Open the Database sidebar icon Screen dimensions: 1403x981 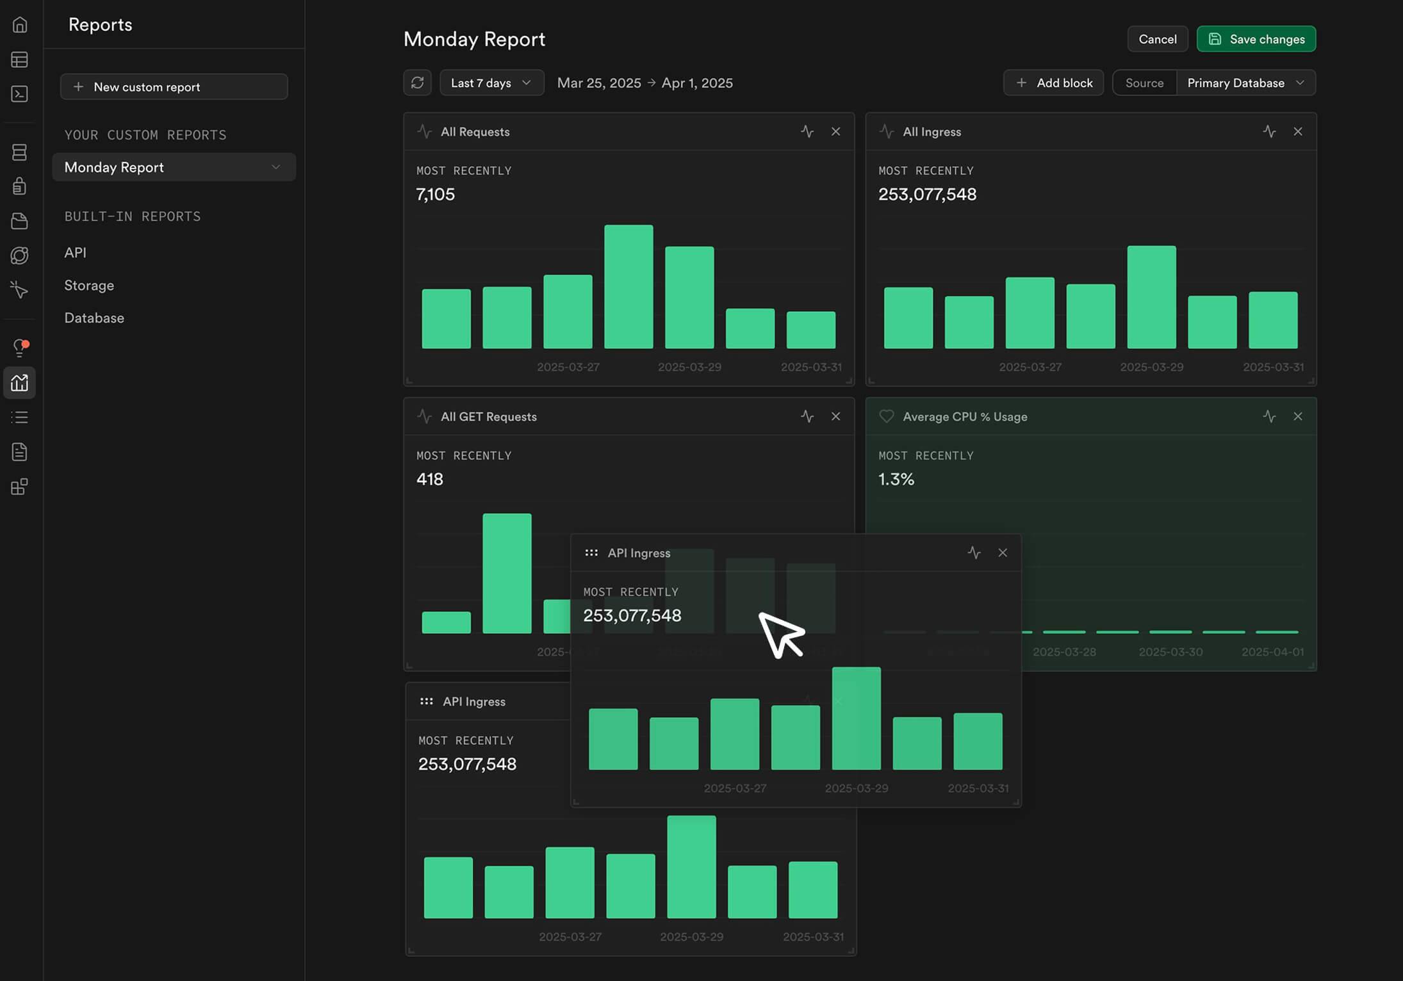click(x=20, y=152)
